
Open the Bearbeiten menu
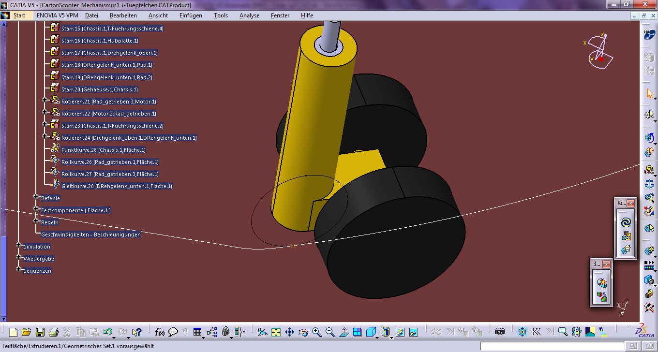click(x=123, y=15)
